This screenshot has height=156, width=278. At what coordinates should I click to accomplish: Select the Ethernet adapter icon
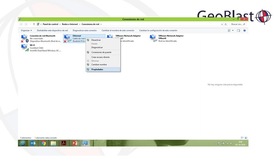67,38
